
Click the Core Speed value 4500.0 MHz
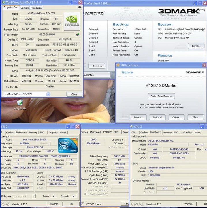(23, 177)
